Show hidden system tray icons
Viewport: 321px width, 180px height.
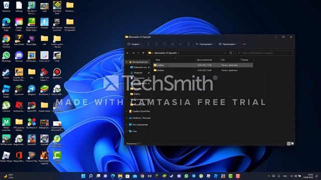click(269, 176)
